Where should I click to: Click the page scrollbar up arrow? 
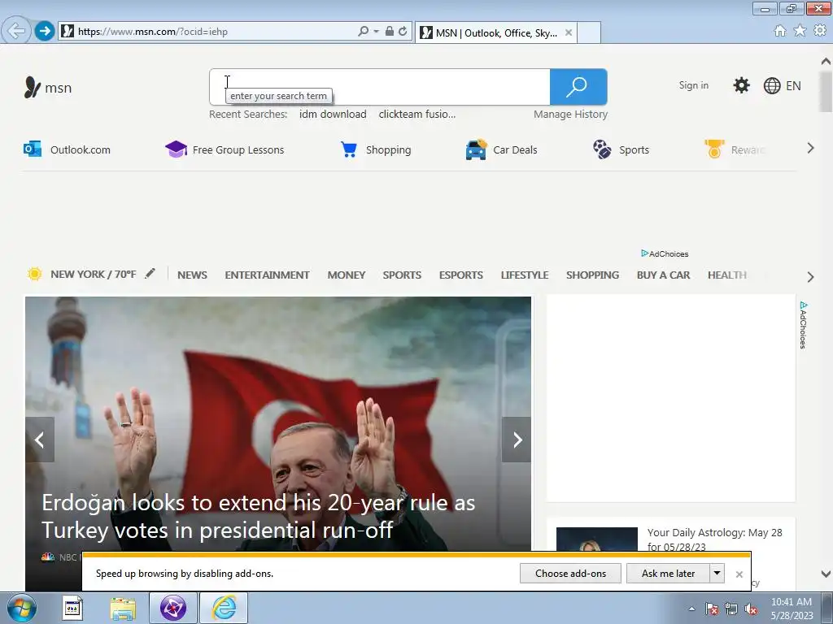pyautogui.click(x=826, y=61)
